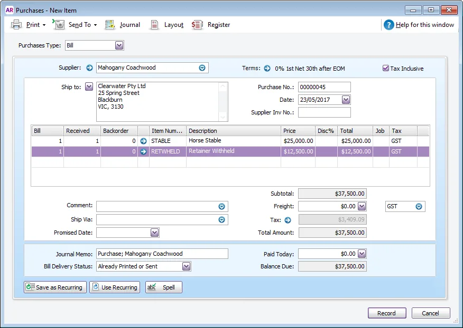Screen dimensions: 463x328
Task: Click the Ship to scrollbar down arrow
Action: click(x=223, y=117)
